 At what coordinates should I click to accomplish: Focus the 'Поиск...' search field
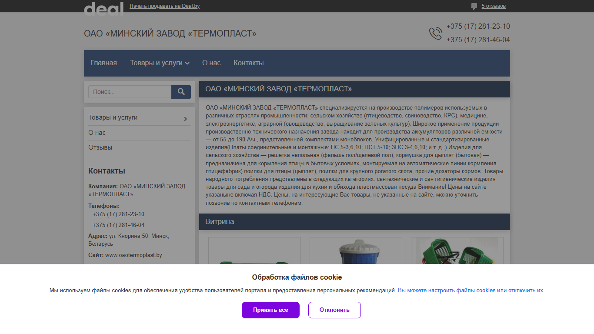[x=130, y=92]
